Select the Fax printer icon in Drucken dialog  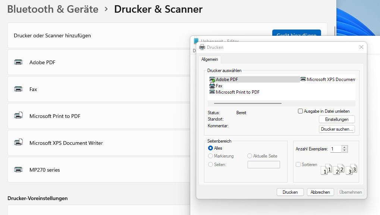[212, 85]
